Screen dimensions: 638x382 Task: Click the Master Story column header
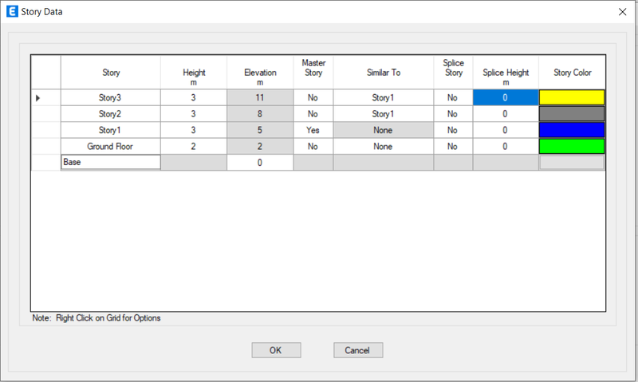(313, 73)
